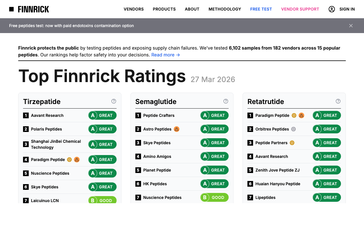The image size is (364, 228).
Task: Click the warning badge next to Paradigm Peptide in Retatrutide
Action: coord(301,115)
